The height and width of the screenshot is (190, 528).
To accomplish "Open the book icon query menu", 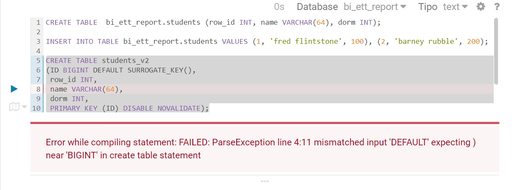I will click(14, 107).
